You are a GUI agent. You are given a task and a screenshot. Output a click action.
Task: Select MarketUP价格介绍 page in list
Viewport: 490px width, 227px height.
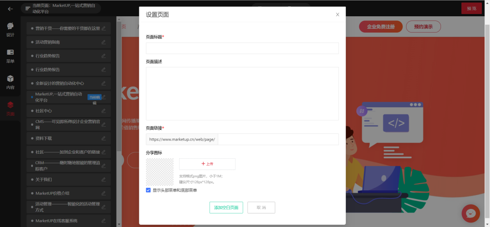coord(69,193)
